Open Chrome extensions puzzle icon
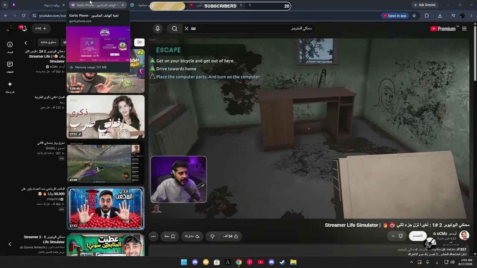This screenshot has height=268, width=477. 427,16
